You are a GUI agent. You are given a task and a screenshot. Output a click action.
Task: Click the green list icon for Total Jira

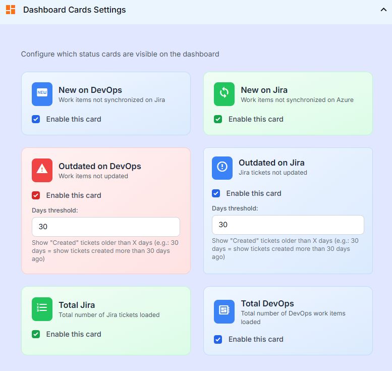pos(42,309)
